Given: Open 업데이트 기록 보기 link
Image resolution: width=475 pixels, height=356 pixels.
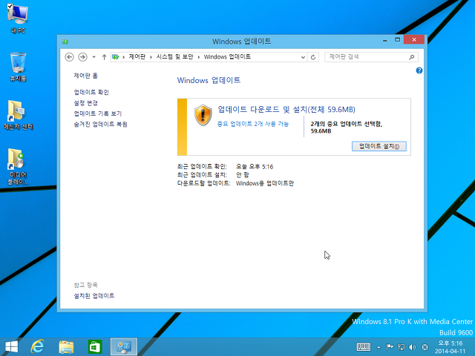Looking at the screenshot, I should point(98,113).
